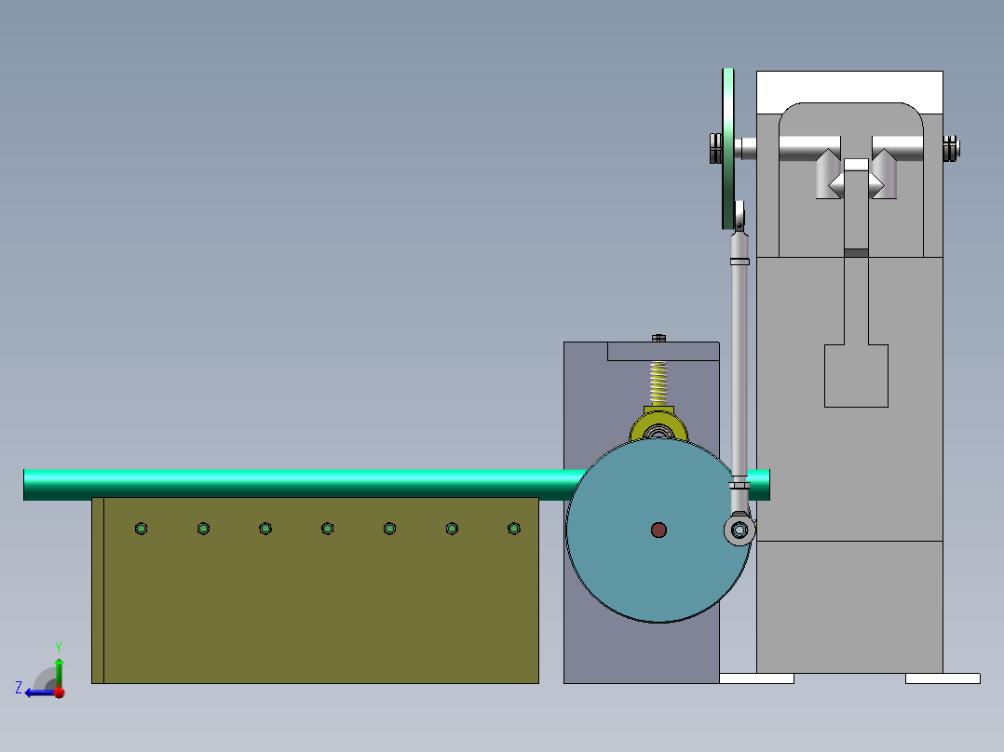Select the long green feed shaft
1004x752 pixels.
tap(279, 480)
